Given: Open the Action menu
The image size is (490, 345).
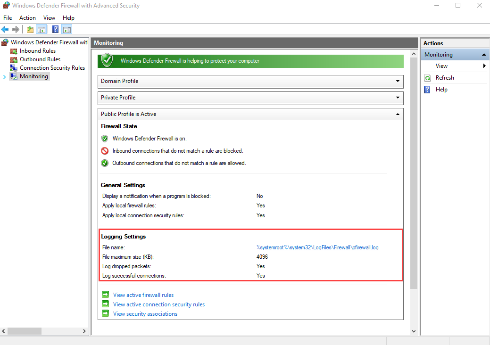Looking at the screenshot, I should pyautogui.click(x=27, y=18).
